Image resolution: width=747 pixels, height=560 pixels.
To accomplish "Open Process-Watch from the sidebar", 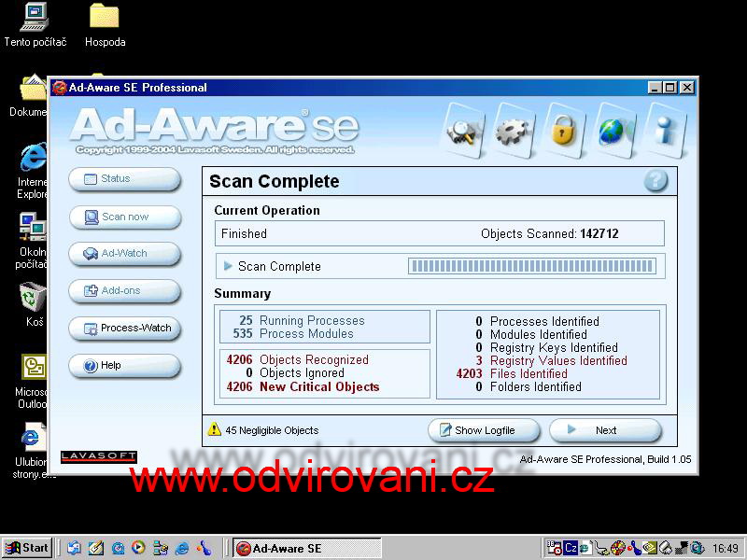I will point(125,329).
